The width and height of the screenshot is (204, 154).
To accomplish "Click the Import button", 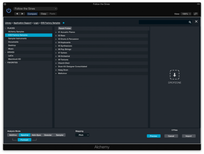I will point(189,136).
